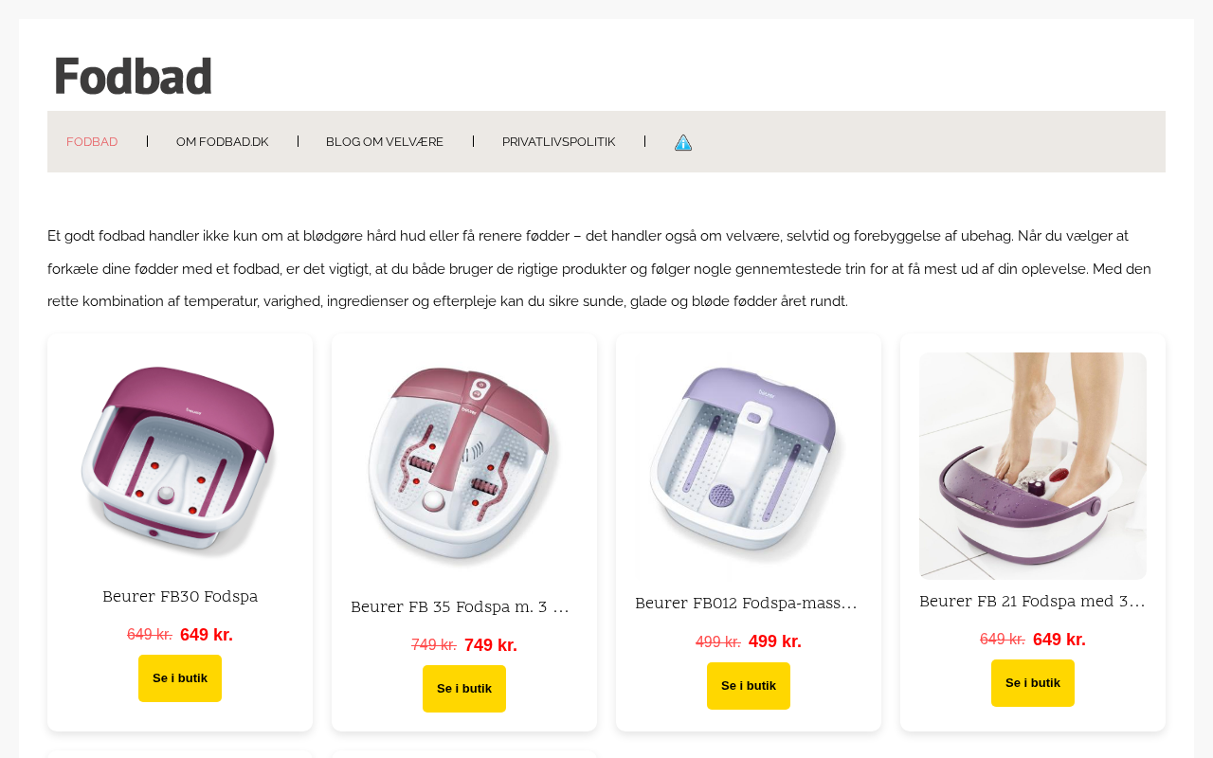Open the Beurer FB 35 Fodspa title link
Image resolution: width=1213 pixels, height=758 pixels.
[x=461, y=607]
